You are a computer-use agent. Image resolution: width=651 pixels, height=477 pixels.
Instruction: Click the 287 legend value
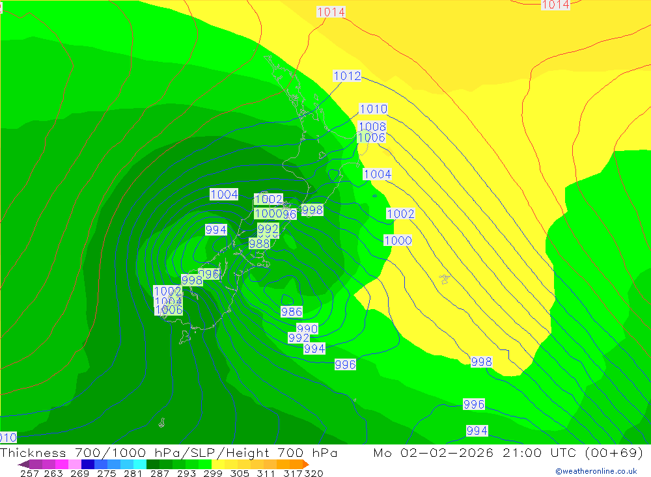[x=159, y=473]
